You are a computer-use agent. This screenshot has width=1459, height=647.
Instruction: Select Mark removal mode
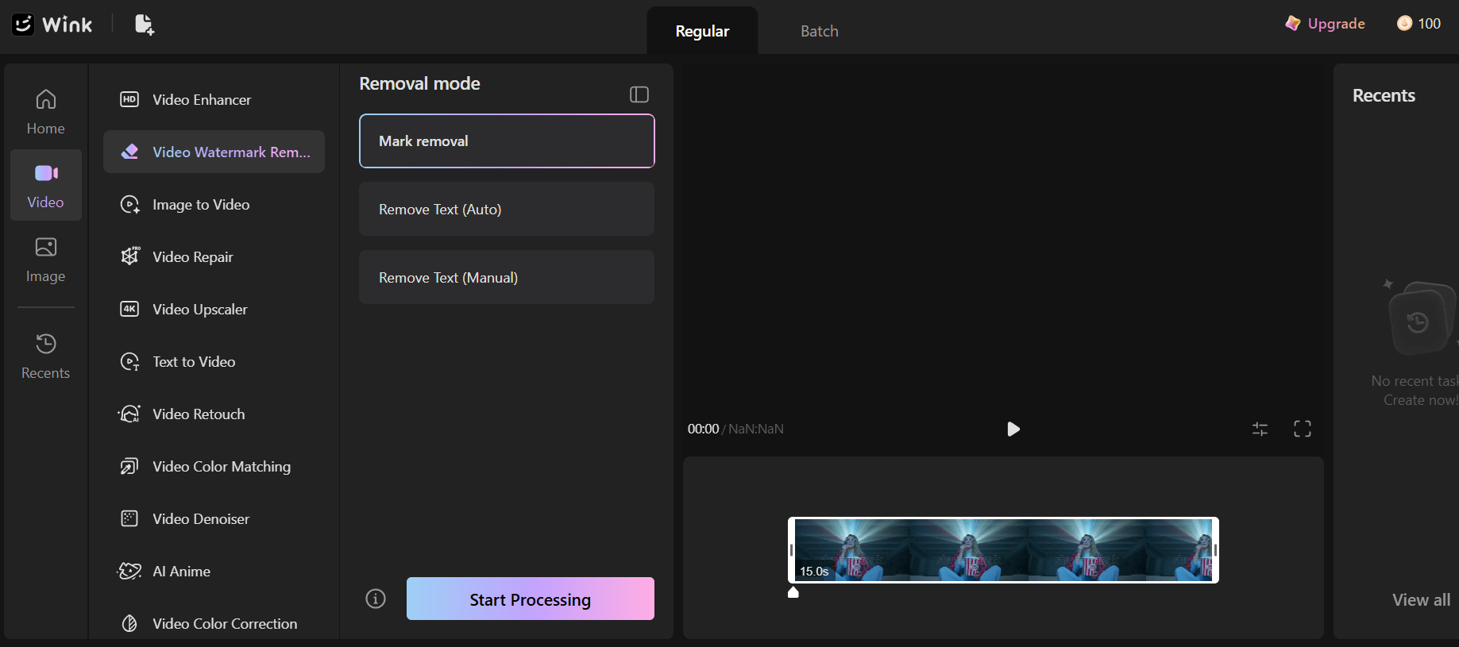507,141
